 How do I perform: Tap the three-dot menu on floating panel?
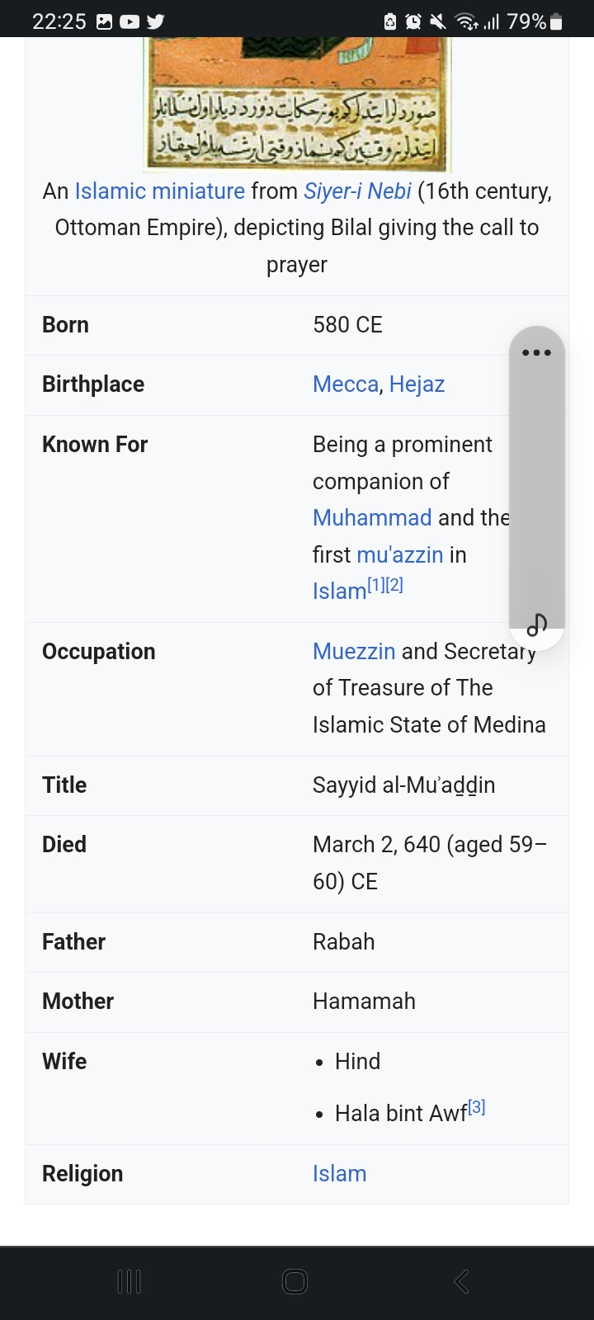(536, 352)
